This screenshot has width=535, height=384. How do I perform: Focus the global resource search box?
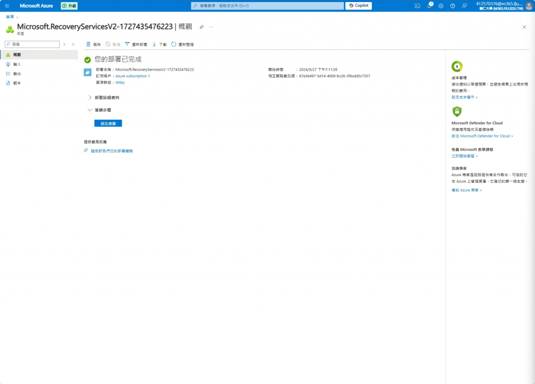point(267,6)
